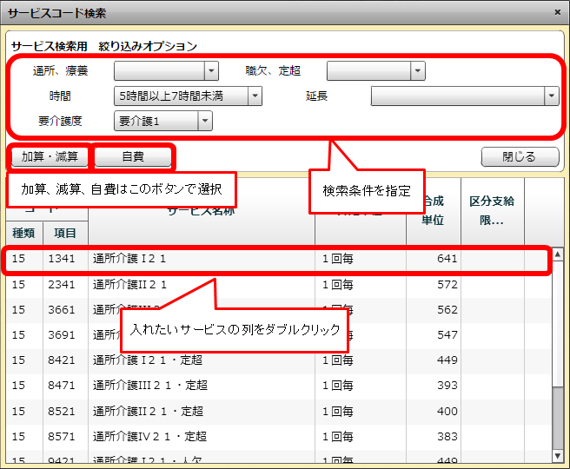Select row 通所介護III 2 1・定超 code 8471
Screen dimensions: 570x469
pos(261,385)
